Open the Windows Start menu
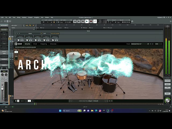Viewport: 172px width, 129px height. pyautogui.click(x=60, y=111)
